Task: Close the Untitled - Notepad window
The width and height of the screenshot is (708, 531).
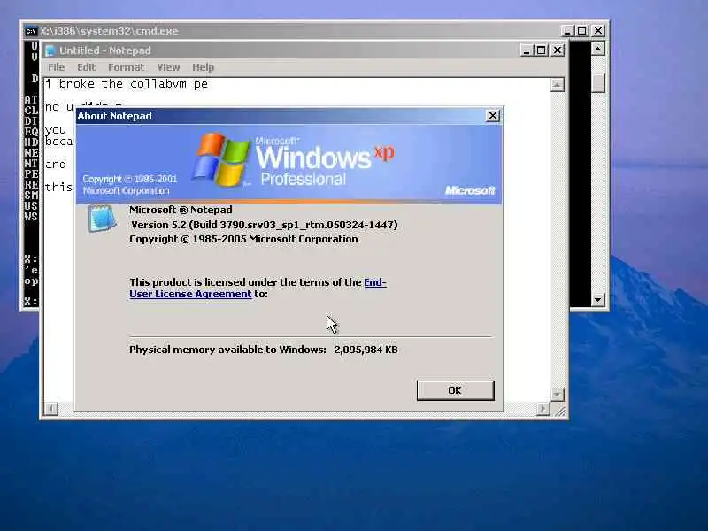Action: coord(558,50)
